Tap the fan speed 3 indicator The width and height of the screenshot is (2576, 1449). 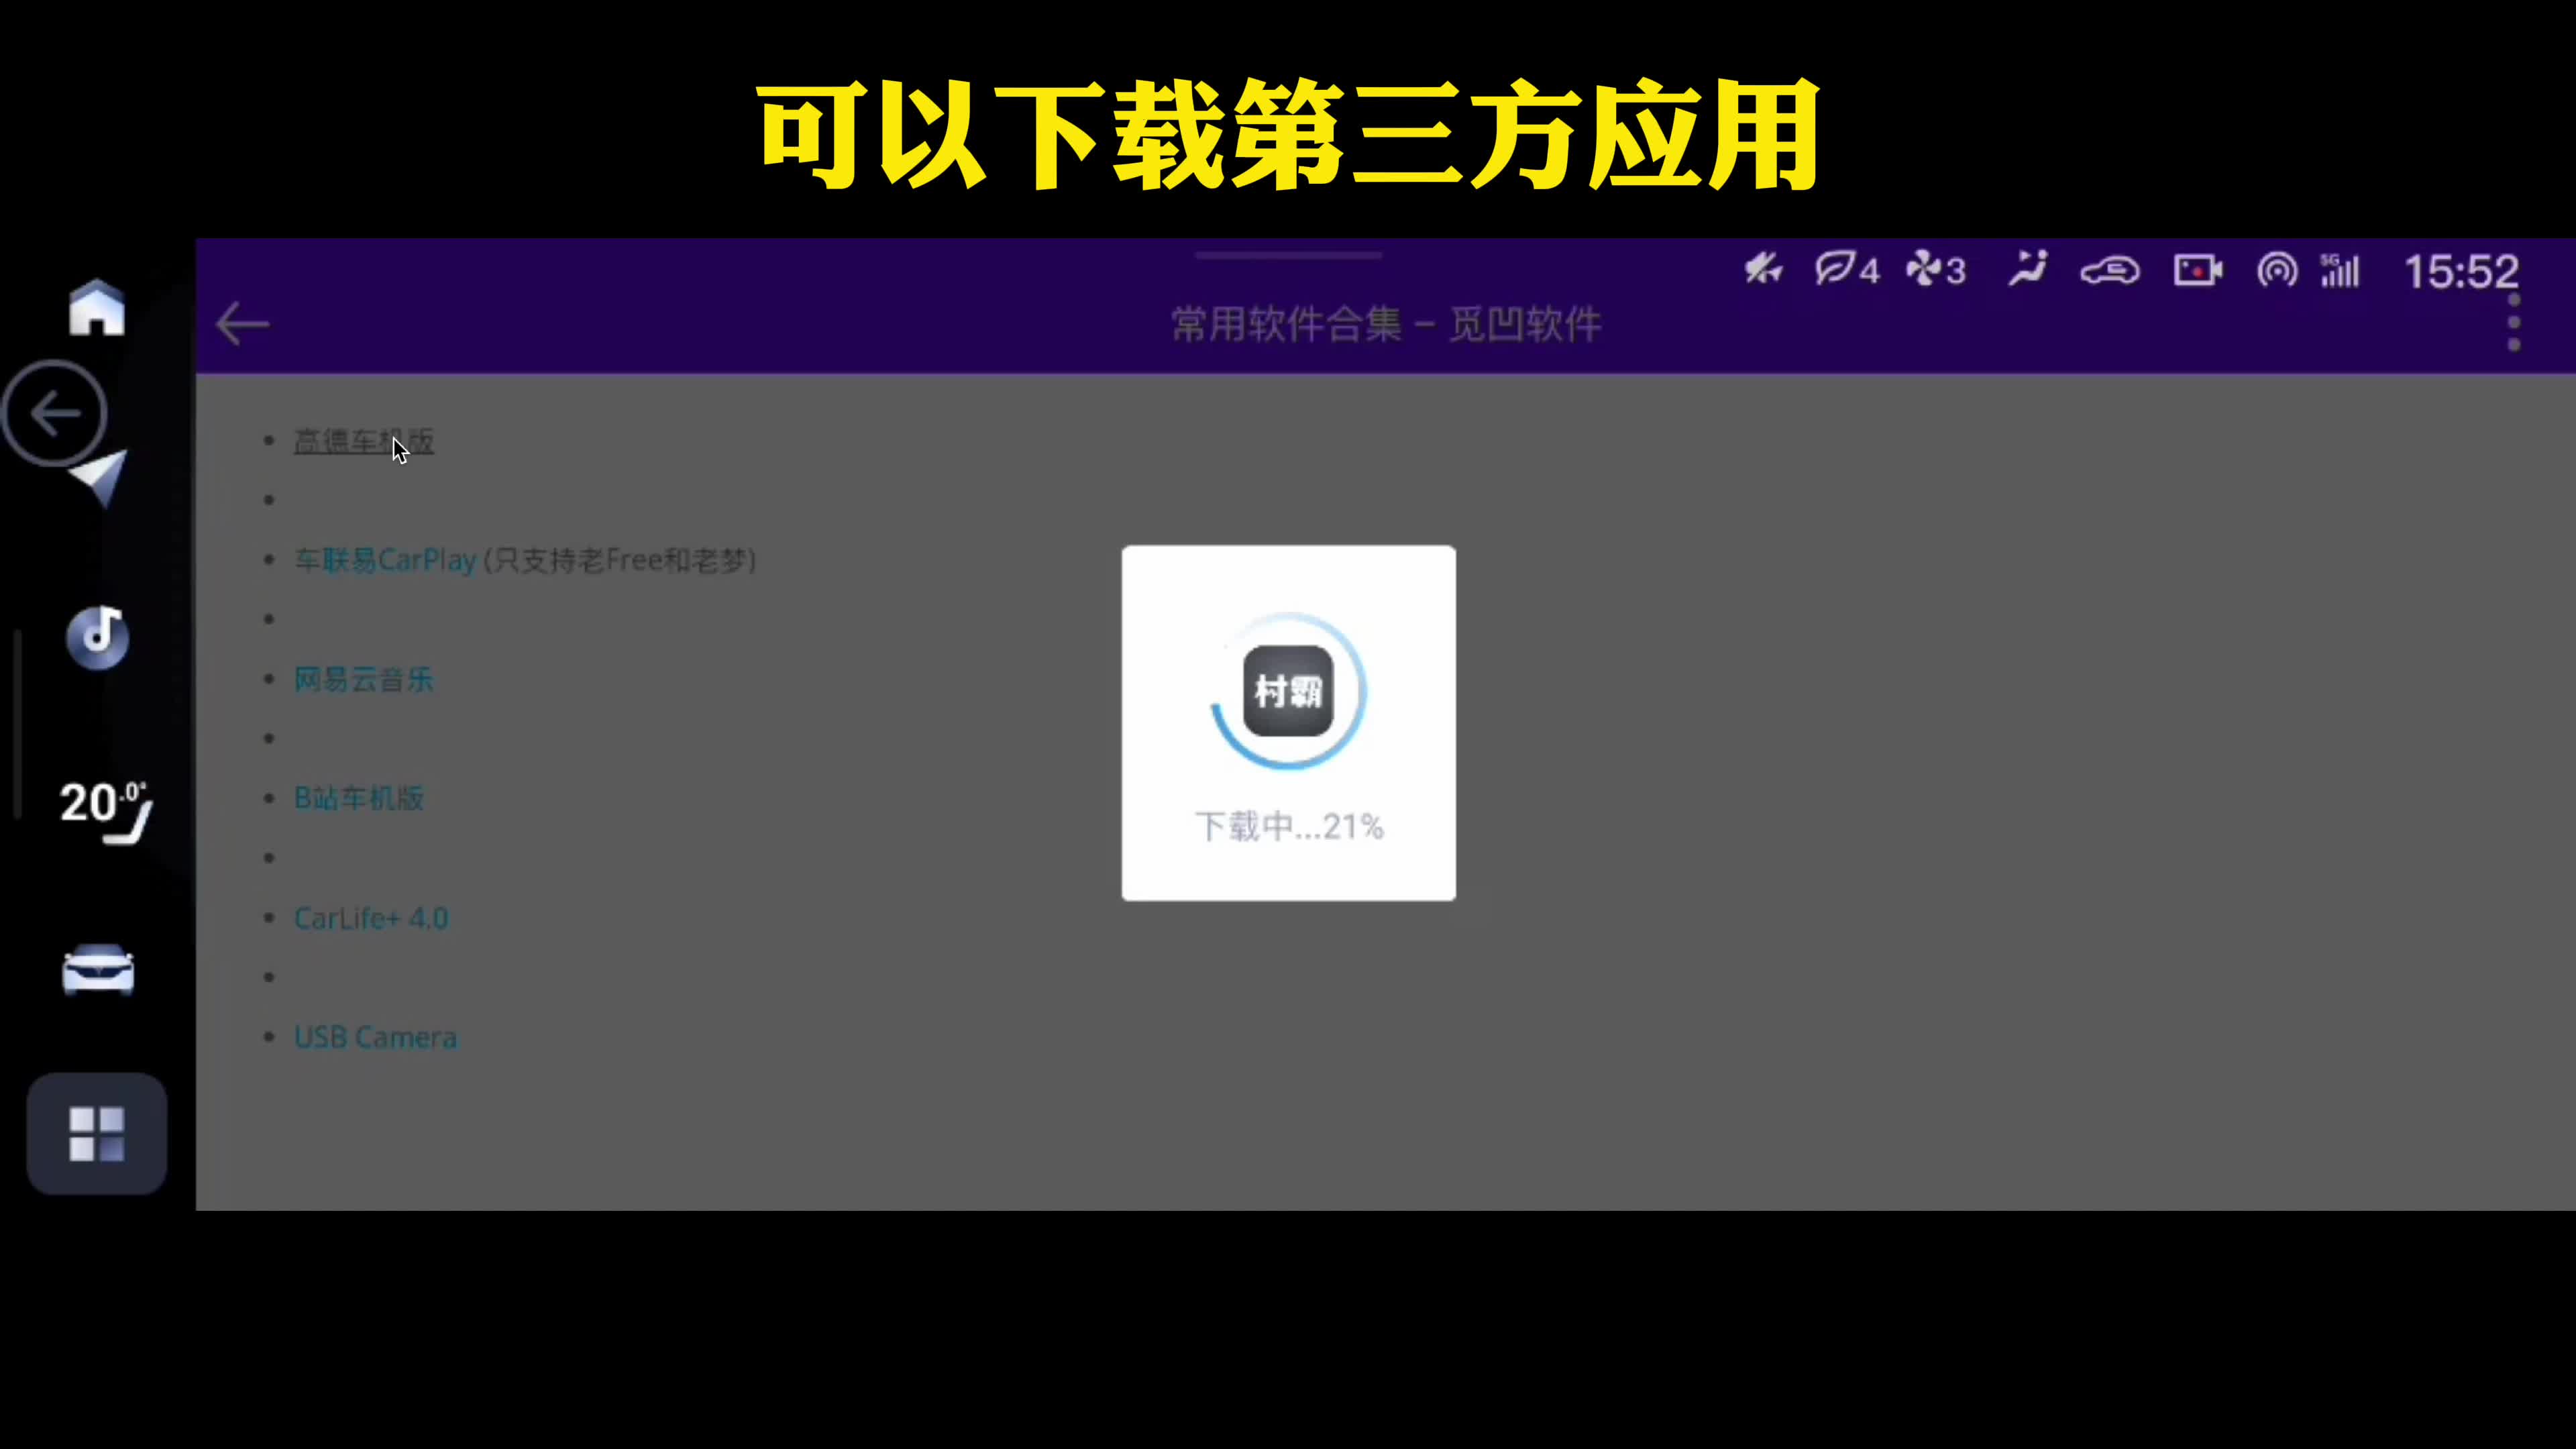pos(1935,270)
